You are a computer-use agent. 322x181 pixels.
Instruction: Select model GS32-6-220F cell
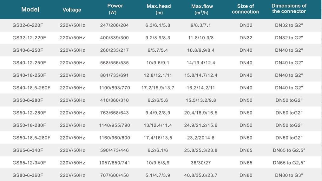pos(28,25)
